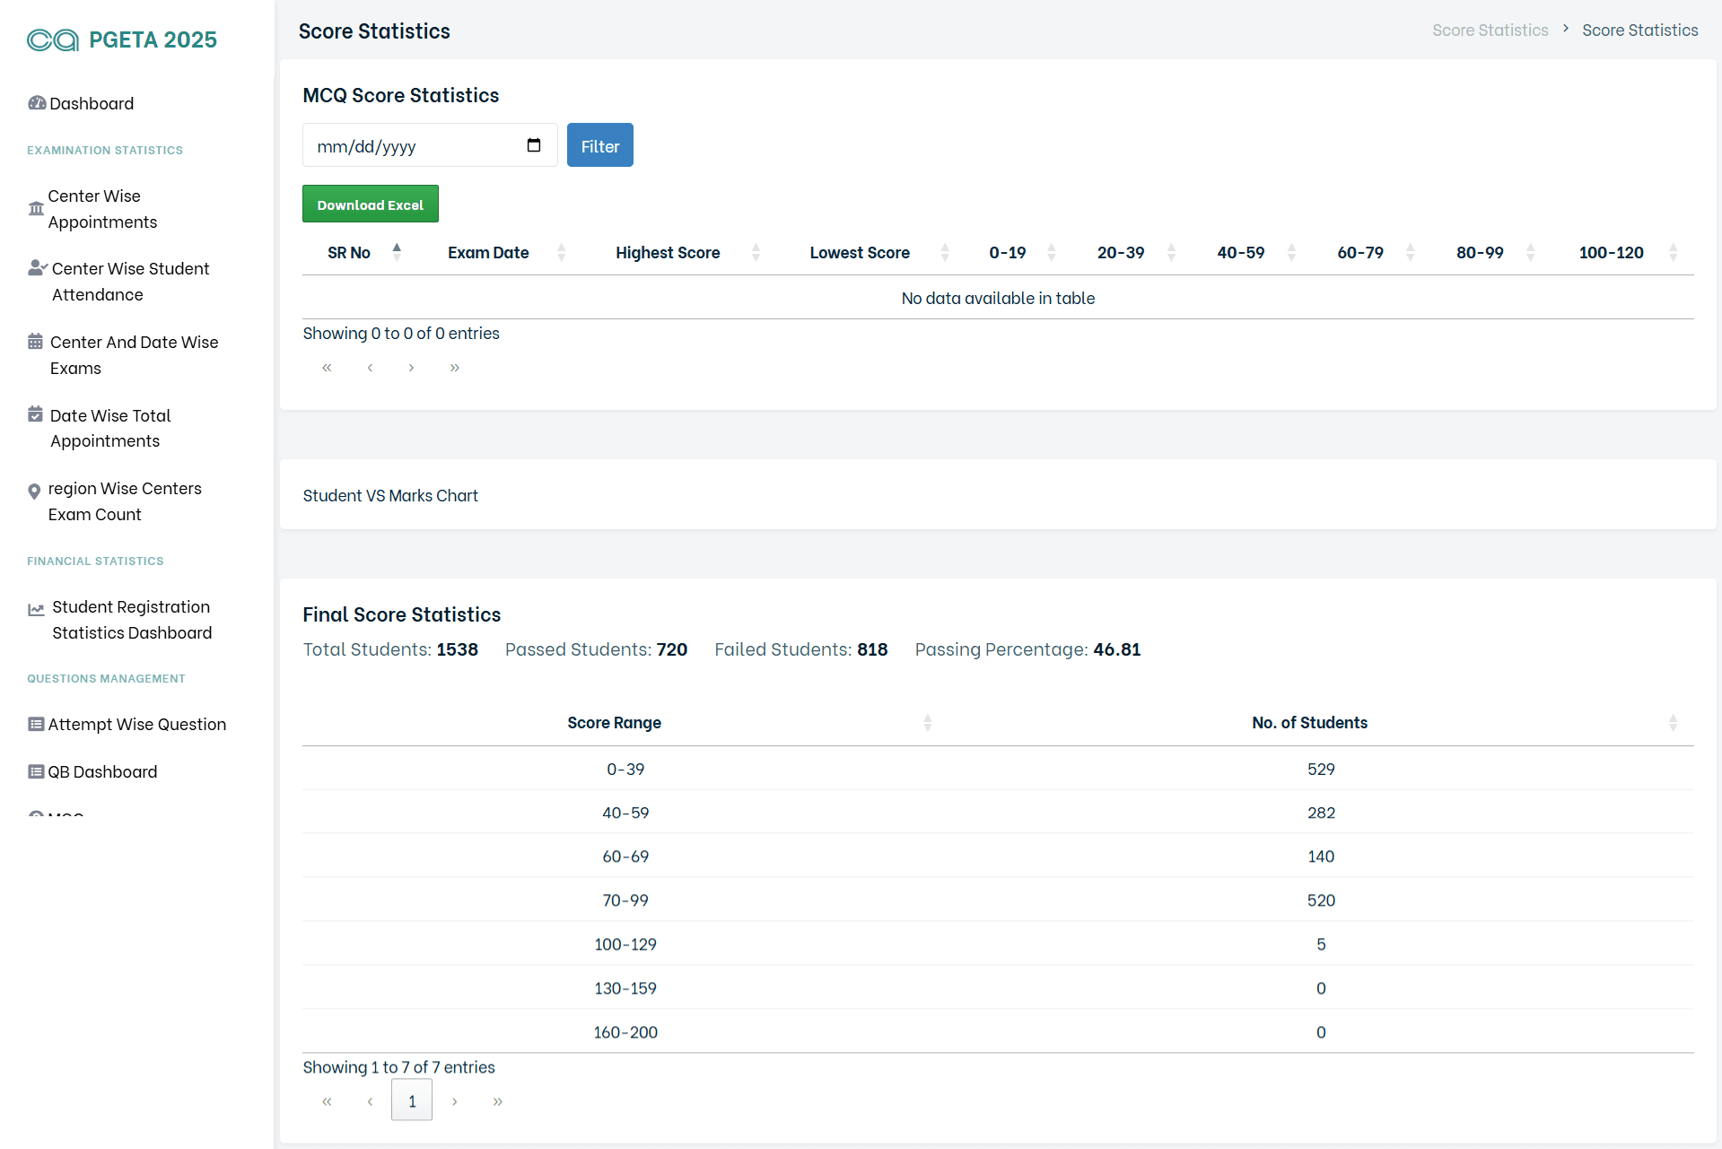Click the Center Wise Appointments building icon
Image resolution: width=1722 pixels, height=1149 pixels.
tap(36, 209)
